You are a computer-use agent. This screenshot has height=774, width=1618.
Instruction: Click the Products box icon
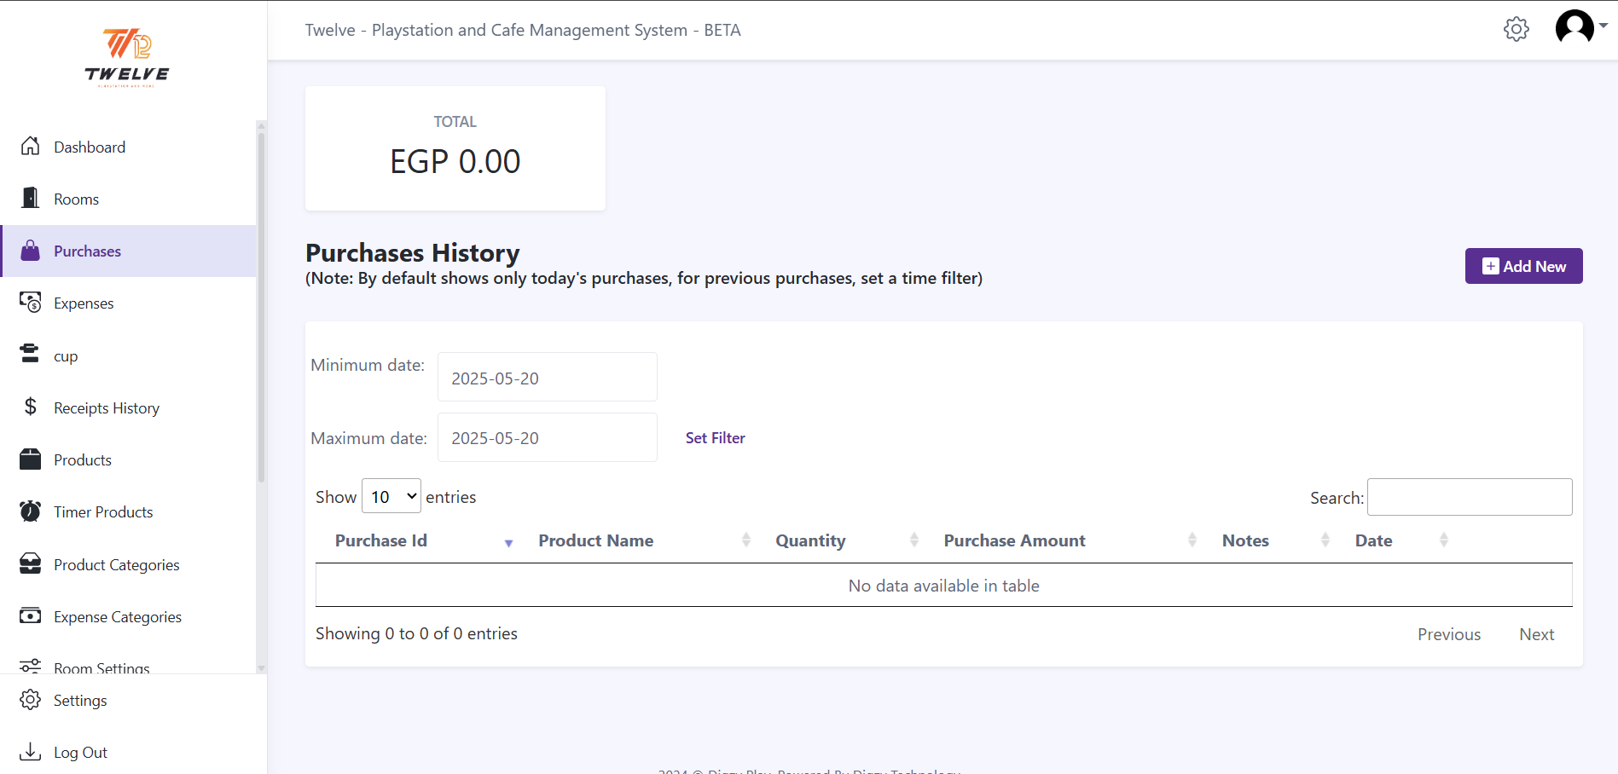pyautogui.click(x=31, y=459)
